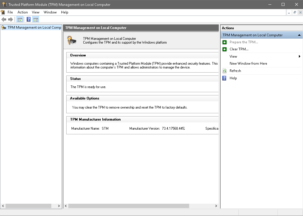Click the Actions pane header
The image size is (303, 216).
261,28
